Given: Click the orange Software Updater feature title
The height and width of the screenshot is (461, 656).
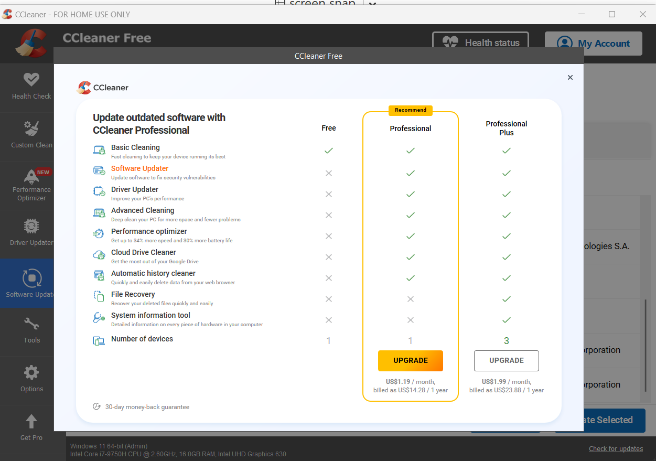Looking at the screenshot, I should coord(140,168).
